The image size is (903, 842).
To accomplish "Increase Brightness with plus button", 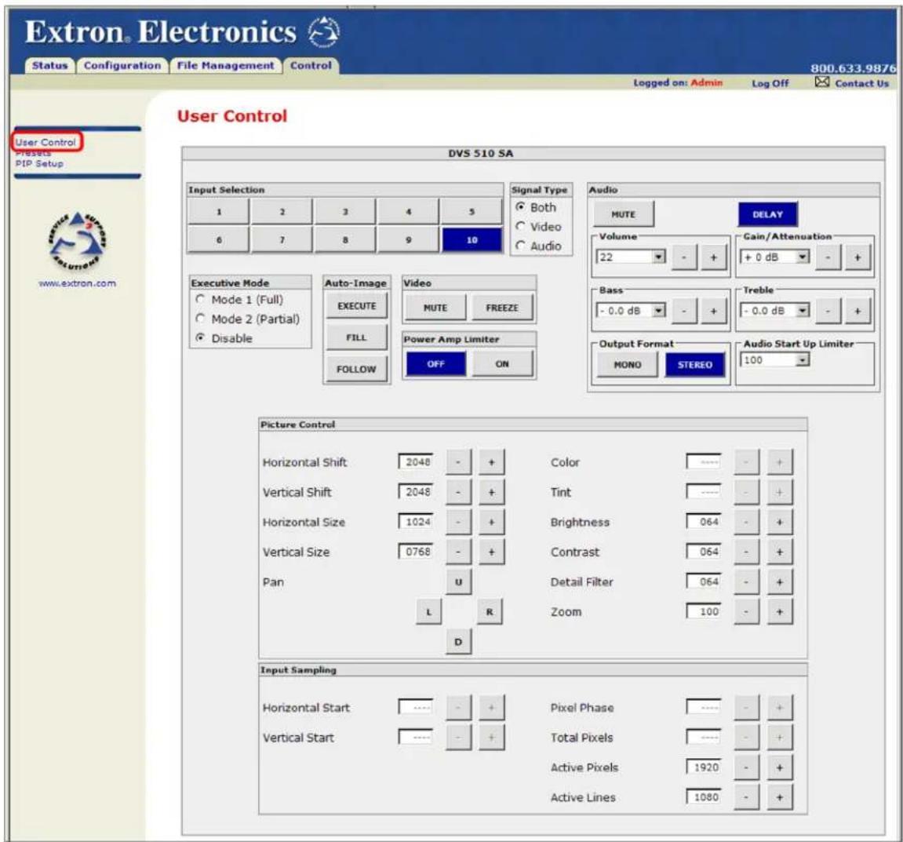I will point(780,522).
